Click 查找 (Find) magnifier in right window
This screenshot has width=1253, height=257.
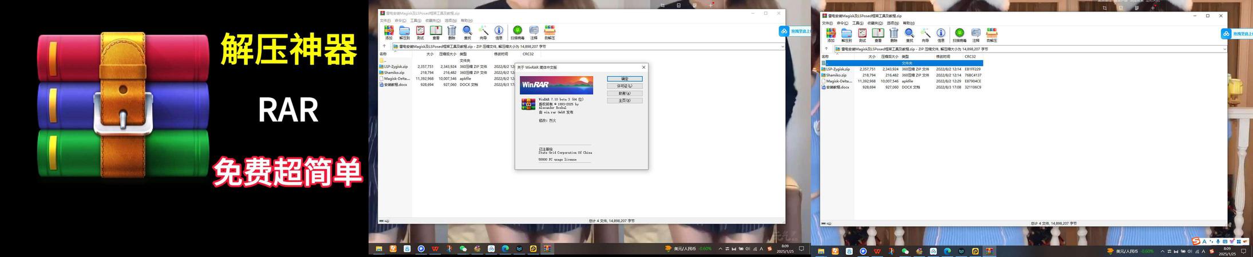910,34
